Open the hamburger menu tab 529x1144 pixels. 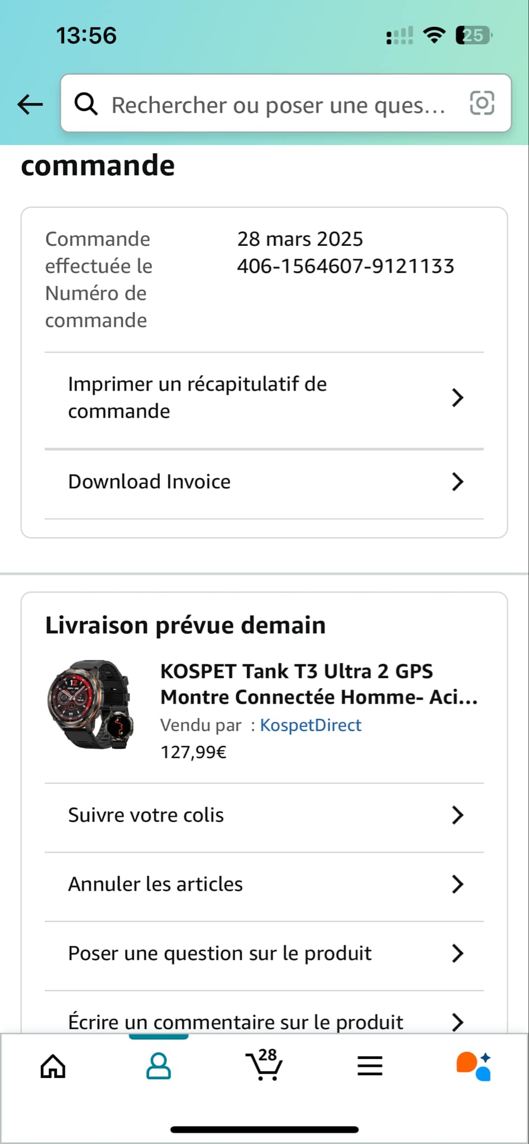click(370, 1066)
